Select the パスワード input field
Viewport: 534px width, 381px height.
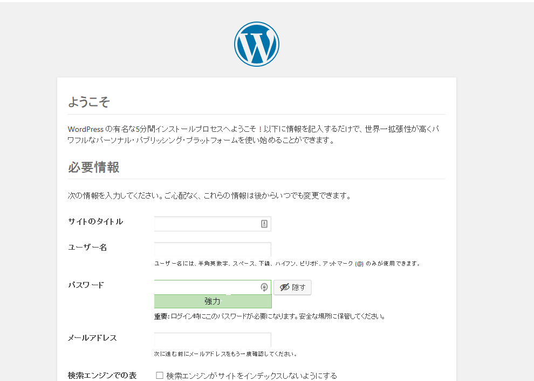205,287
